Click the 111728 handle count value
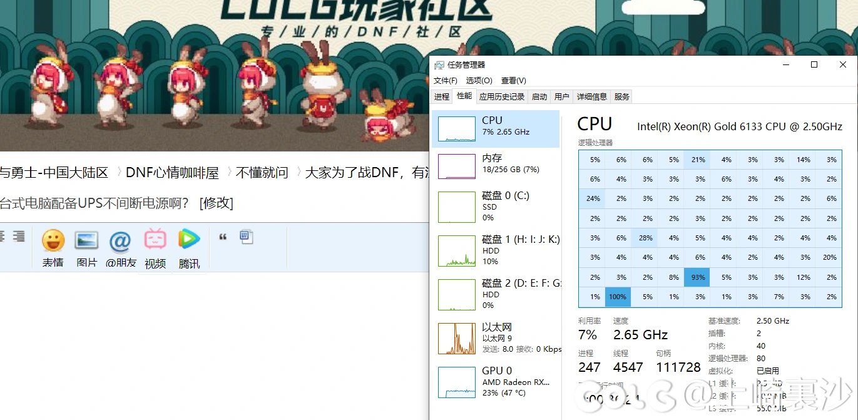This screenshot has width=858, height=420. coord(678,367)
